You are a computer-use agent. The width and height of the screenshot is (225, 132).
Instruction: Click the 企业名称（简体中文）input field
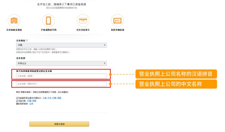tap(61, 84)
